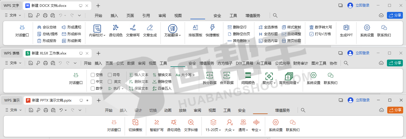406x139 pixels.
Task: Click 形成通知 in the Writer ribbon
Action: pyautogui.click(x=71, y=27)
